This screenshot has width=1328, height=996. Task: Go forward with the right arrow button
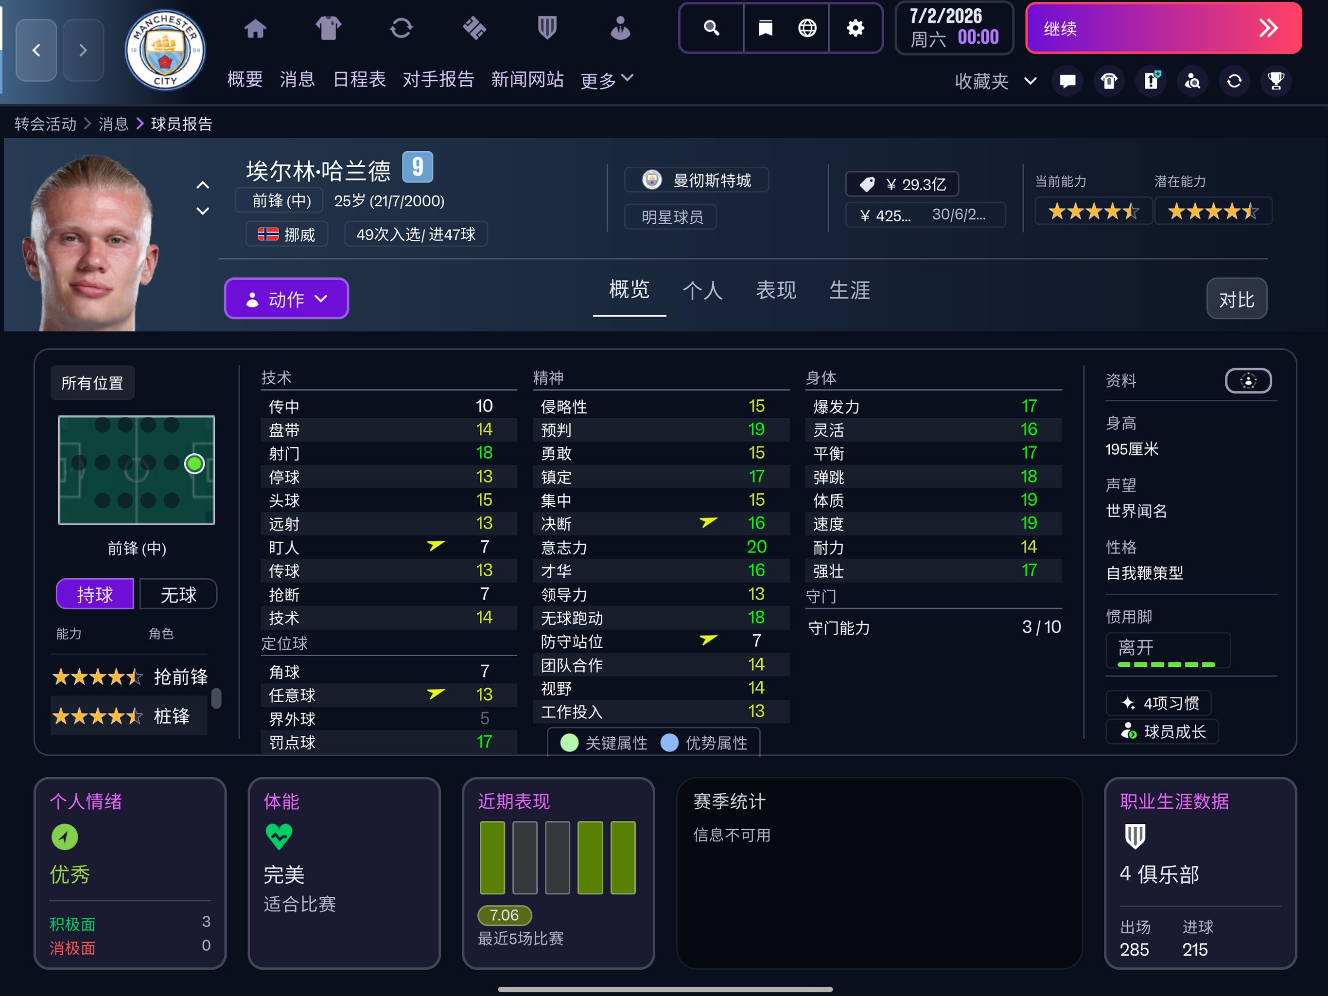[x=83, y=50]
